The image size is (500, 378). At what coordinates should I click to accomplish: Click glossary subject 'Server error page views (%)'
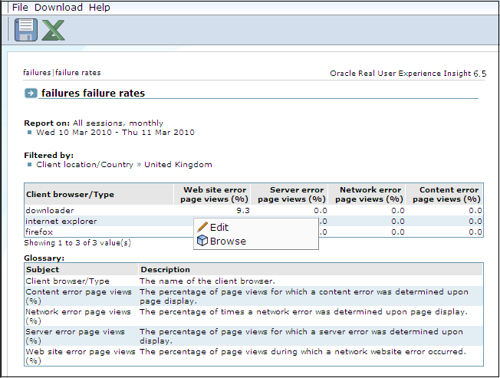(75, 337)
